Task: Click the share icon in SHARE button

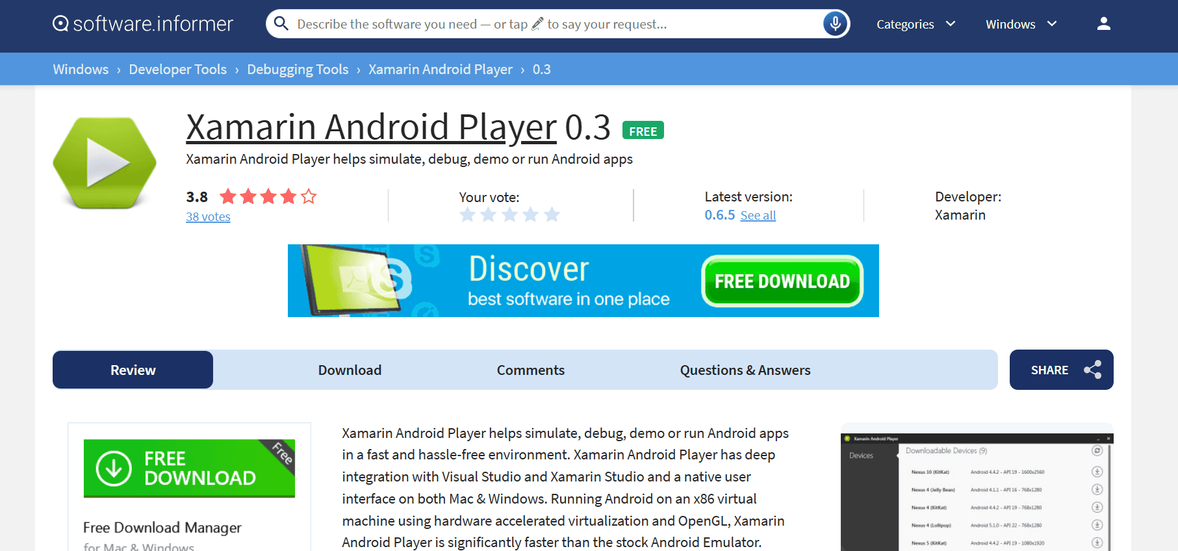Action: 1093,370
